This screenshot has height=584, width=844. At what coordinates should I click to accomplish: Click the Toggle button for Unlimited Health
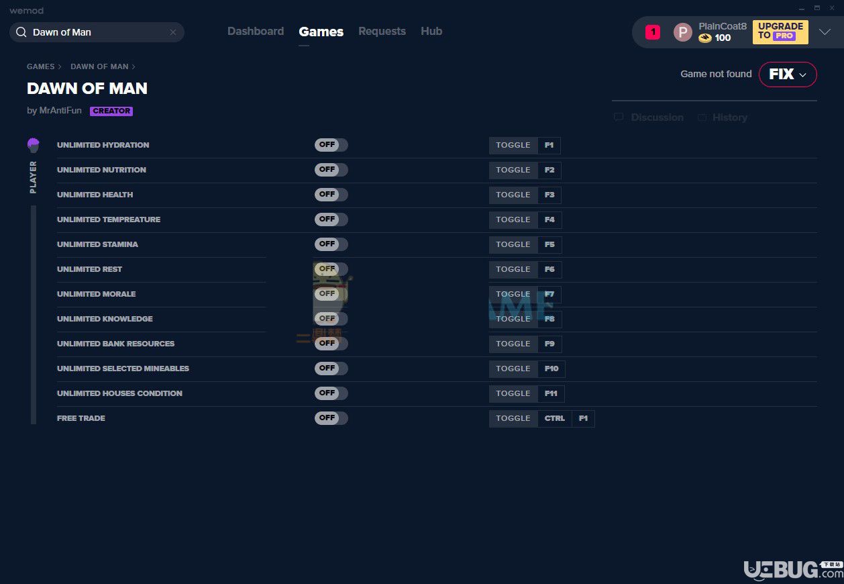pos(513,195)
